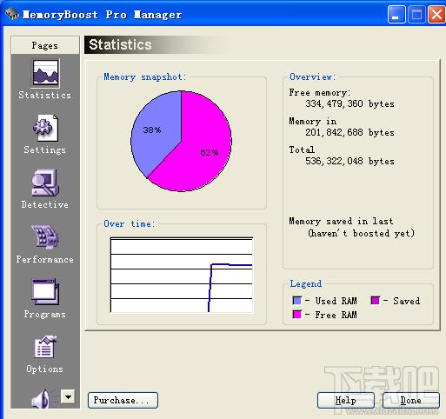Image resolution: width=446 pixels, height=419 pixels.
Task: Open the Statistics page icon
Action: tap(45, 73)
